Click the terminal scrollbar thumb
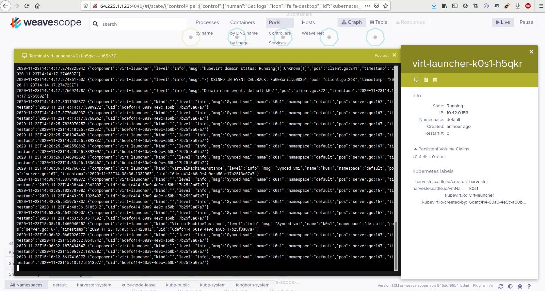This screenshot has width=545, height=291. (x=396, y=245)
